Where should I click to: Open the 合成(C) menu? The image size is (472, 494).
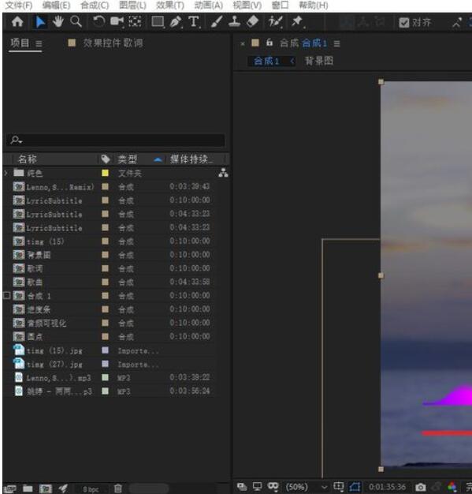click(95, 5)
